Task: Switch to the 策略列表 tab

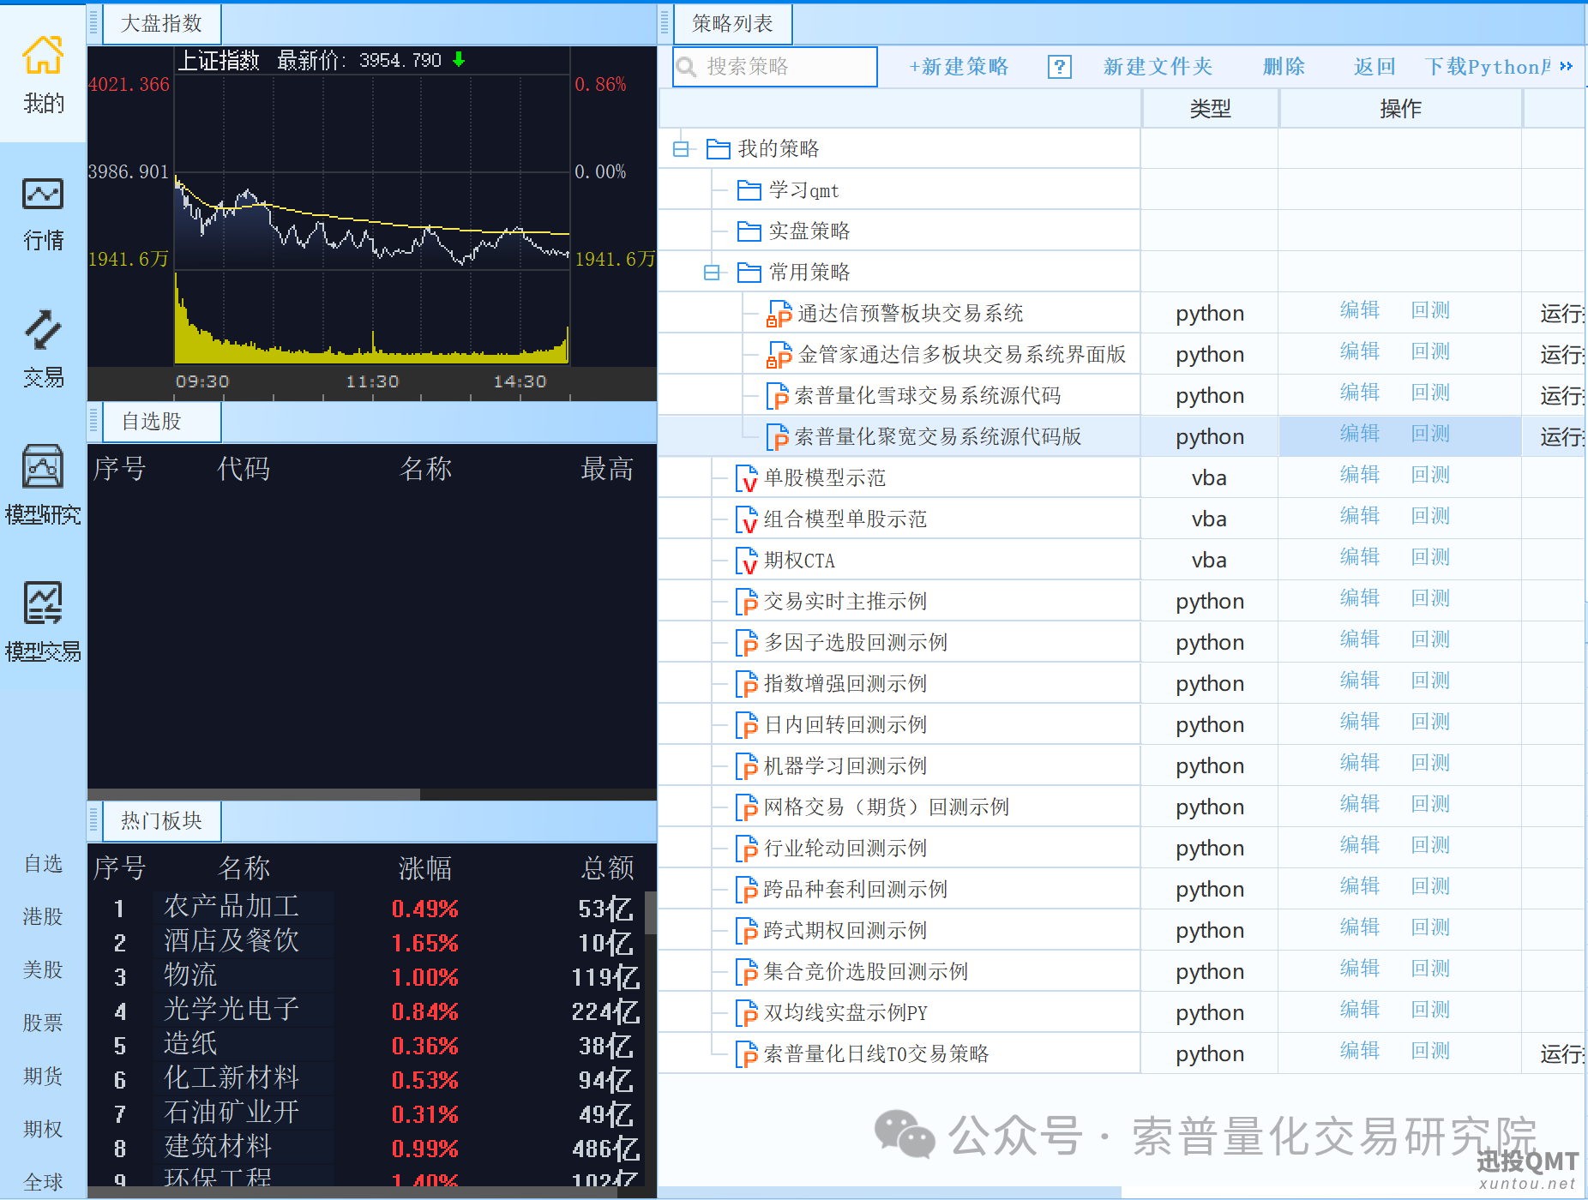Action: tap(732, 24)
